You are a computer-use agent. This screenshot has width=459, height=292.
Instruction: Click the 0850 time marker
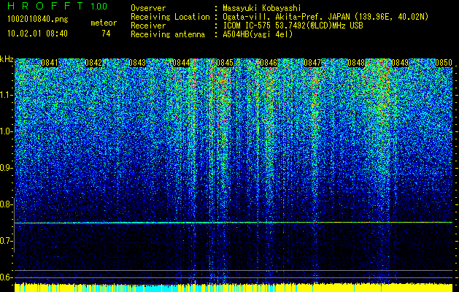(444, 63)
